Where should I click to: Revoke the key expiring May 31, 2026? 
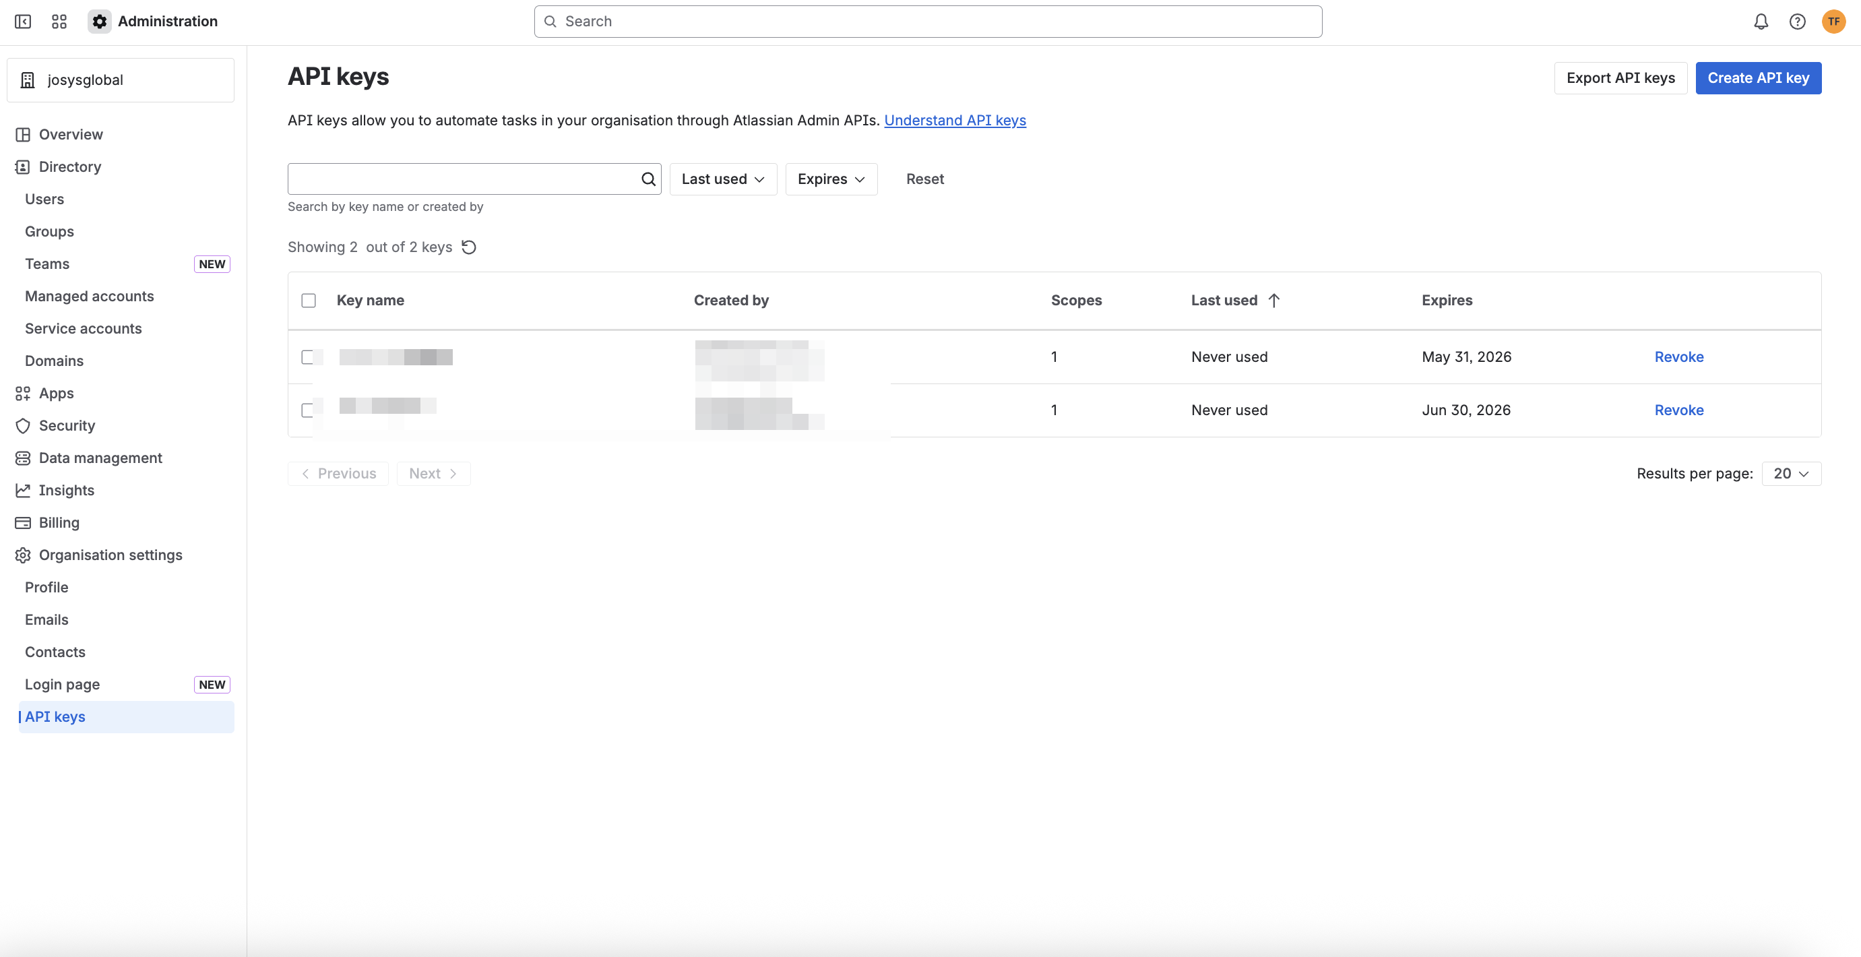1678,357
